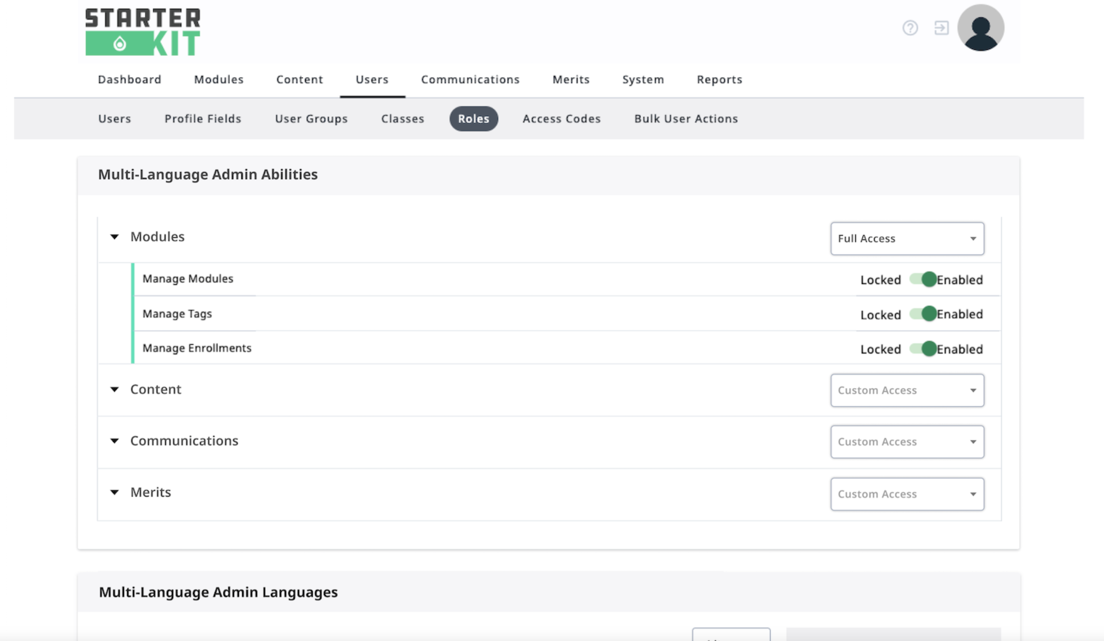The width and height of the screenshot is (1104, 641).
Task: Open the help question mark icon
Action: [x=910, y=28]
